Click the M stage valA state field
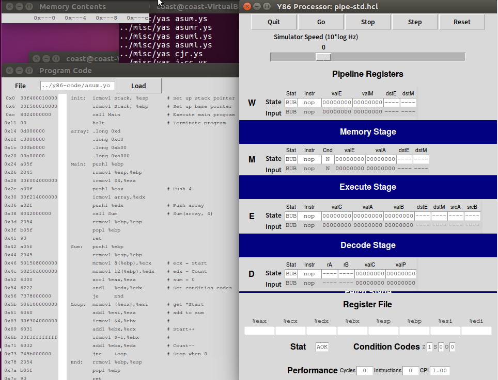This screenshot has width=498, height=380. coord(381,159)
